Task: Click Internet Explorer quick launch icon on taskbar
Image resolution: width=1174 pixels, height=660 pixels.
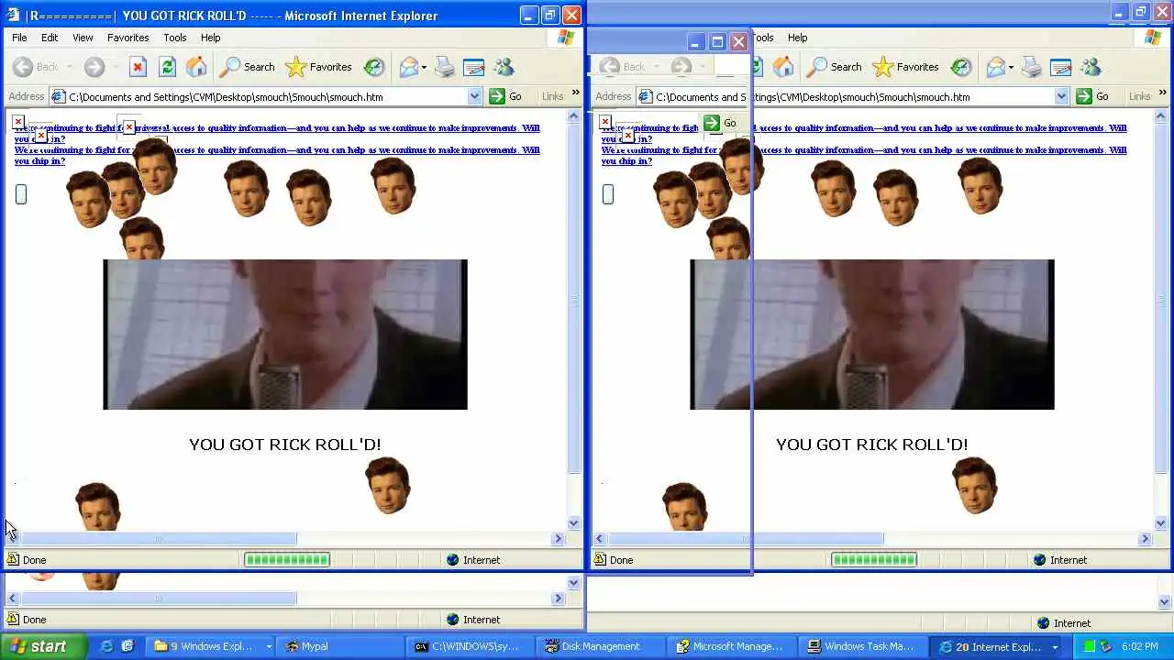Action: click(x=107, y=646)
